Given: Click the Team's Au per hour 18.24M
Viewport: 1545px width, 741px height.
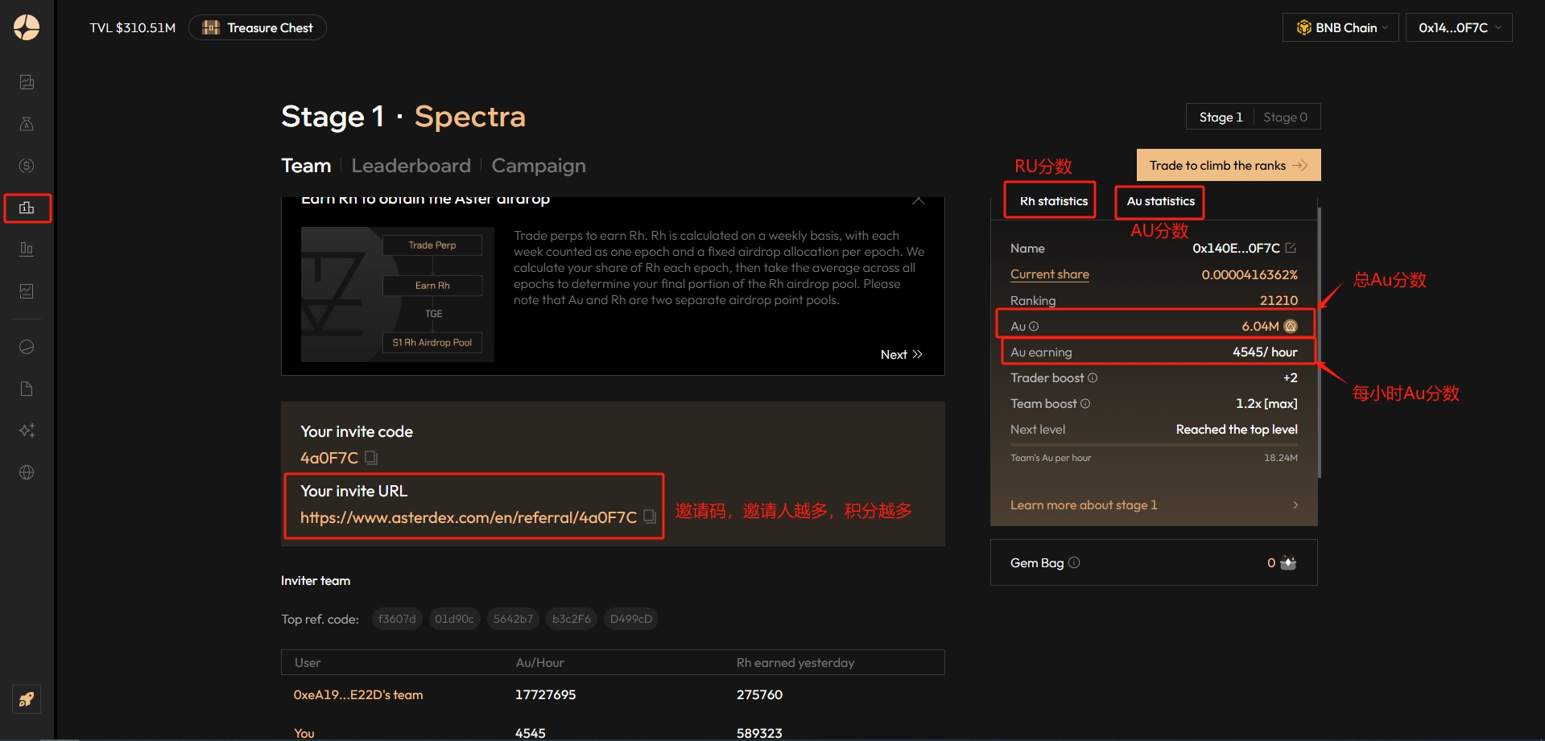Looking at the screenshot, I should point(1280,458).
